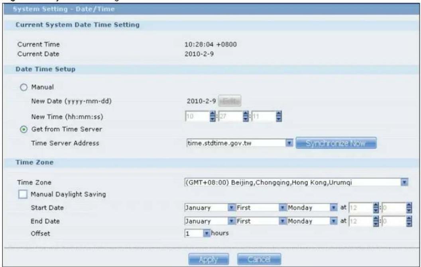Screen dimensions: 421x267
Task: Open the Offset hours dropdown
Action: pyautogui.click(x=206, y=233)
